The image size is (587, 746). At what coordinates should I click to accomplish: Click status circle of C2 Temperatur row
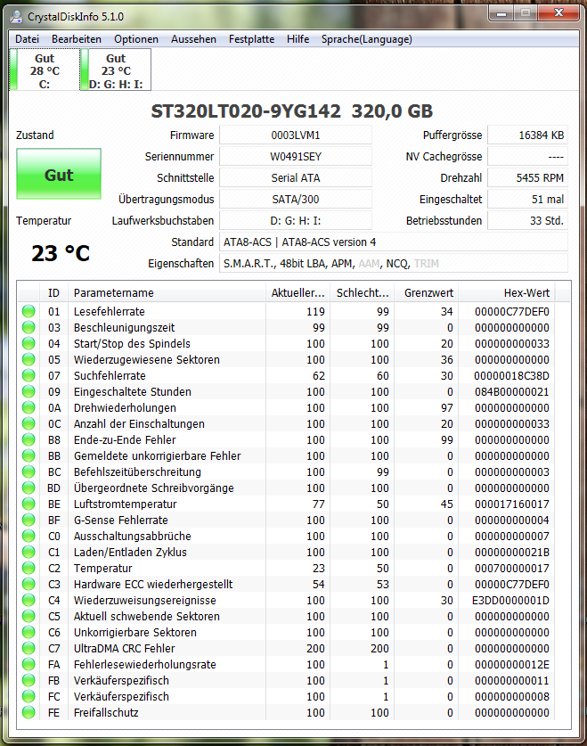pos(29,568)
